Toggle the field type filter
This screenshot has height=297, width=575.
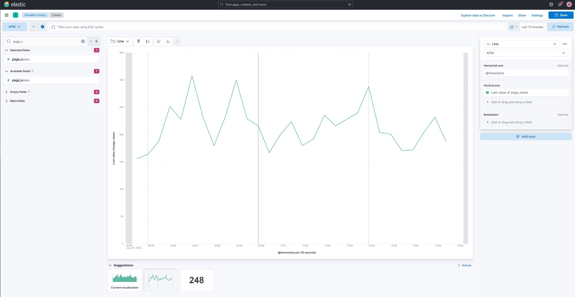[93, 41]
